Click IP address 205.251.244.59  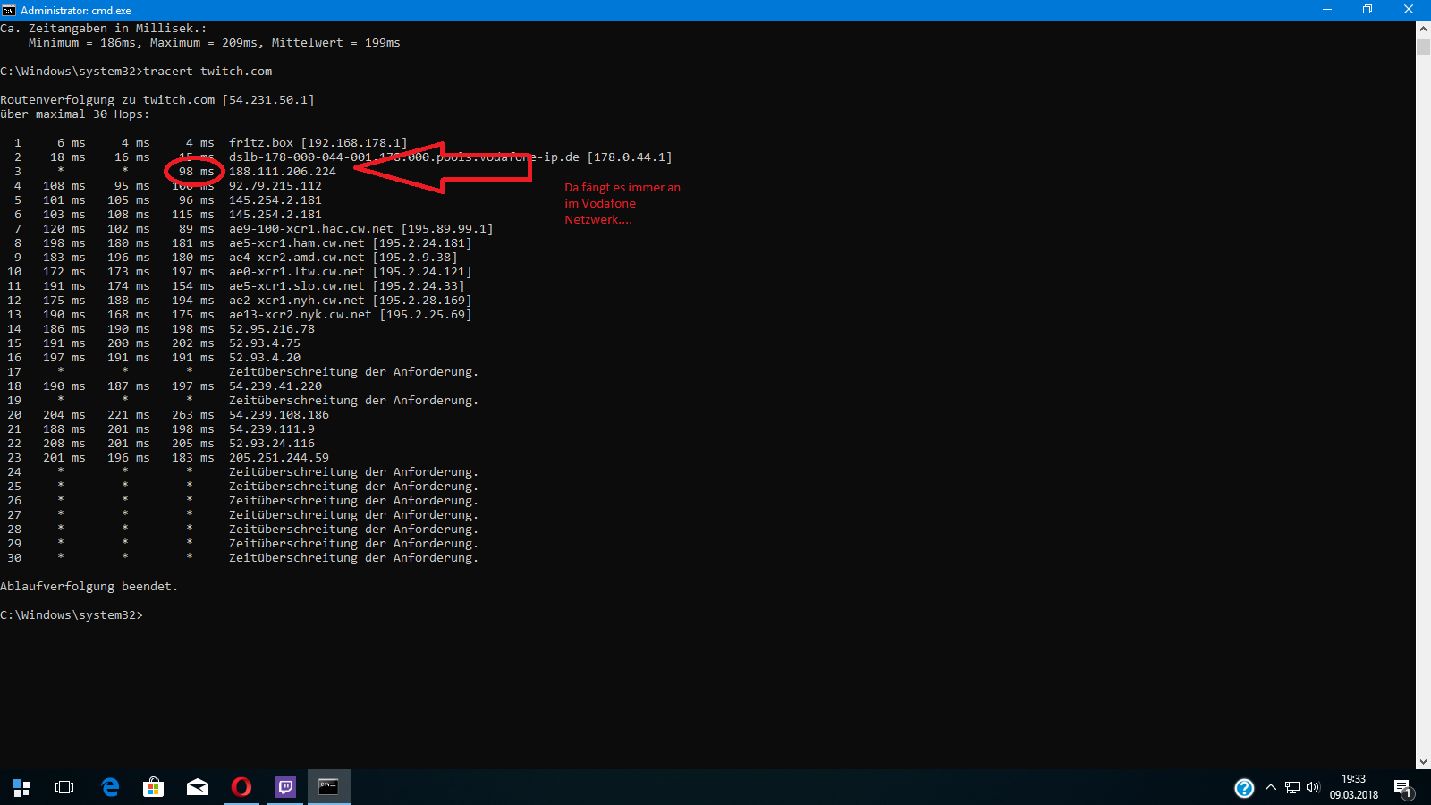click(x=279, y=458)
